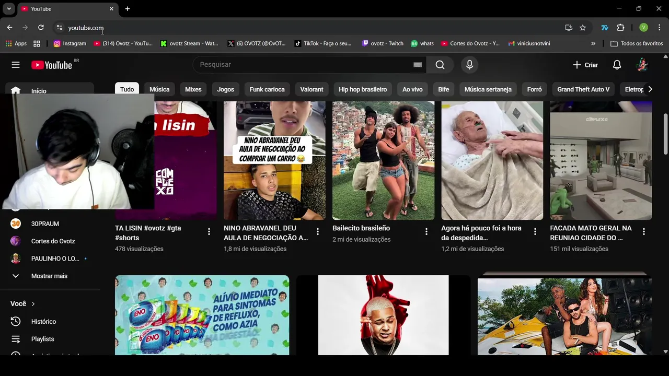669x376 pixels.
Task: Open site information icon in address bar
Action: pyautogui.click(x=59, y=28)
